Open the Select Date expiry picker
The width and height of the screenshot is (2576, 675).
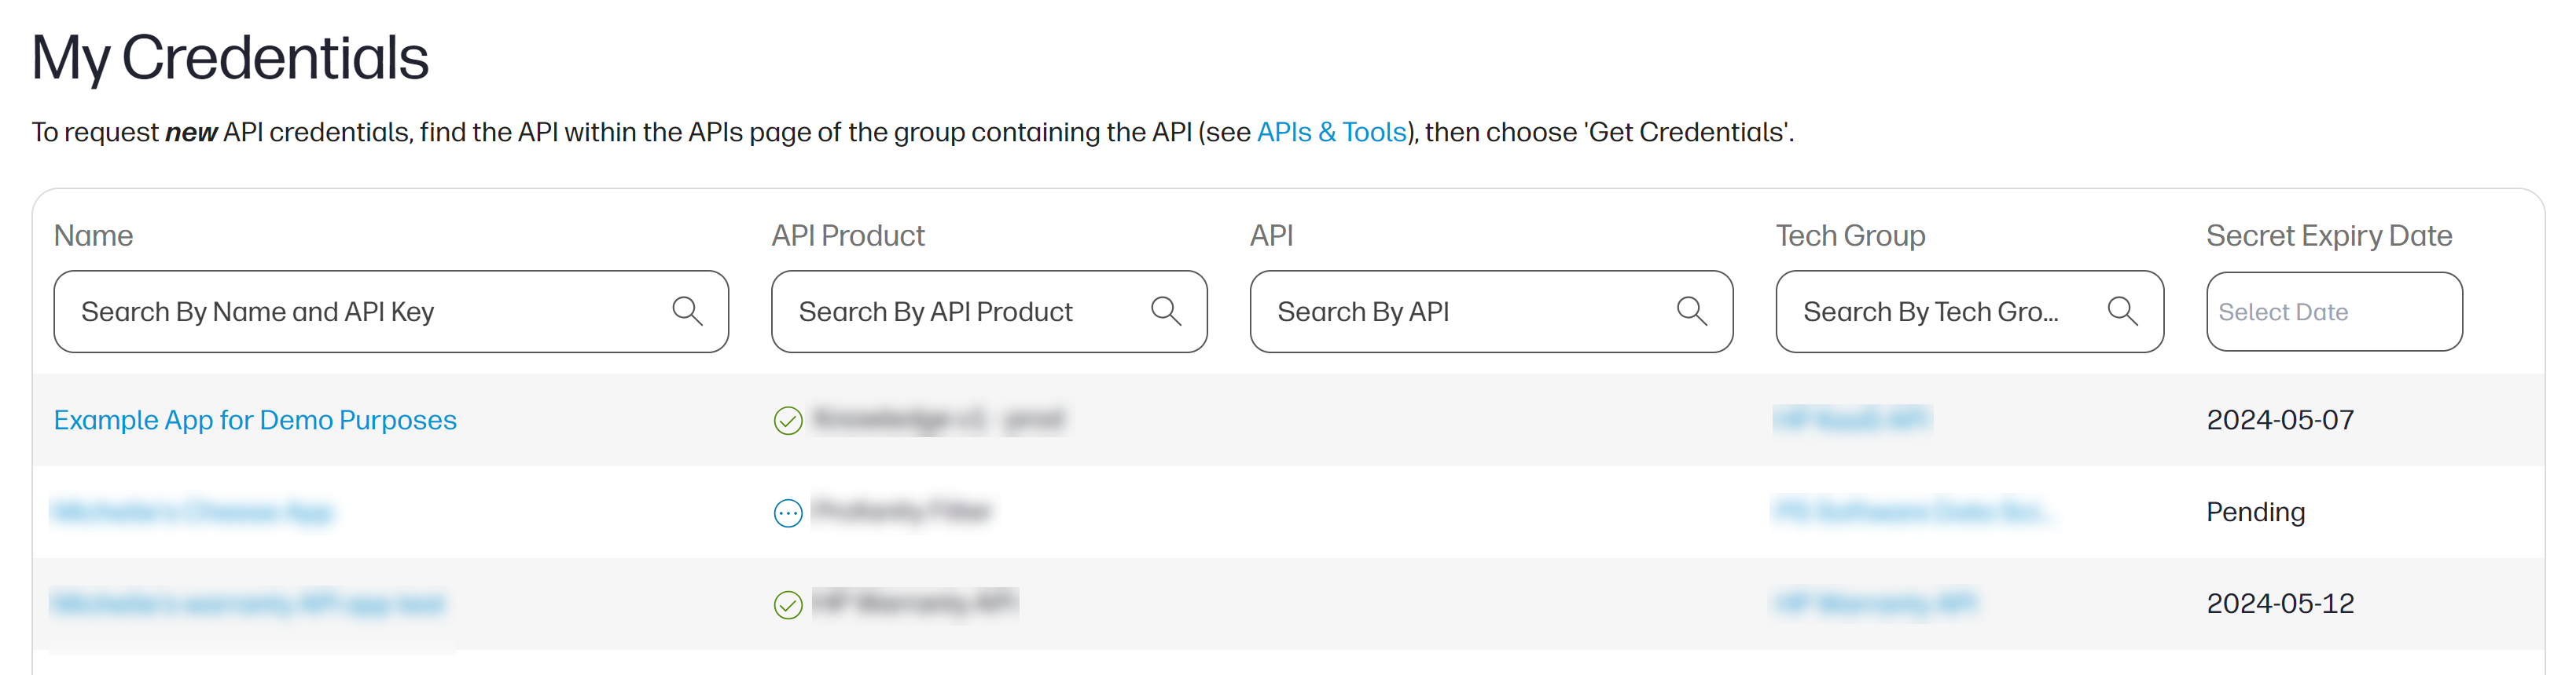coord(2334,312)
